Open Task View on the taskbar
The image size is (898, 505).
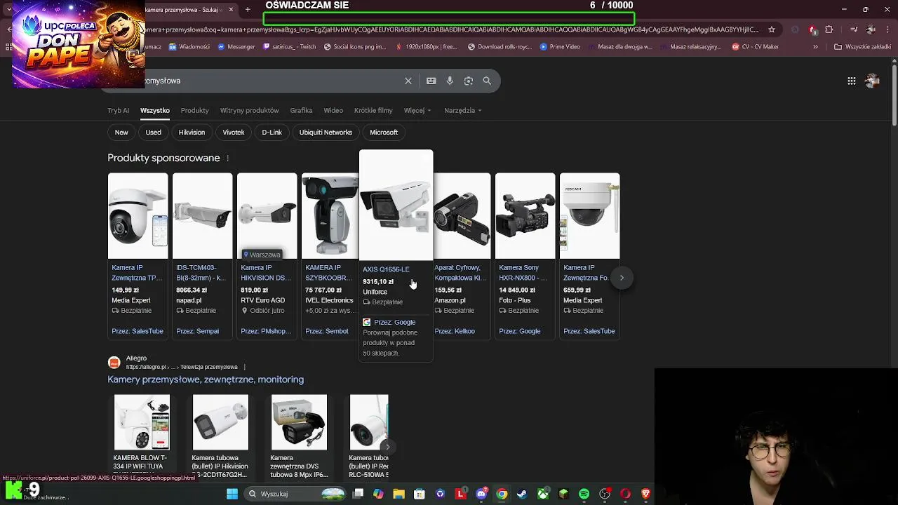[x=358, y=494]
